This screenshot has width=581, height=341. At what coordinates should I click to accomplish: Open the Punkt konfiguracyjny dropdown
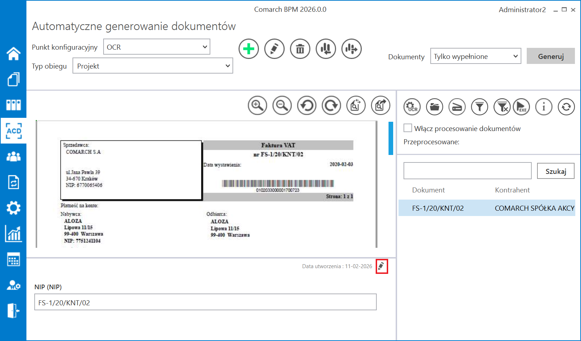tap(156, 47)
